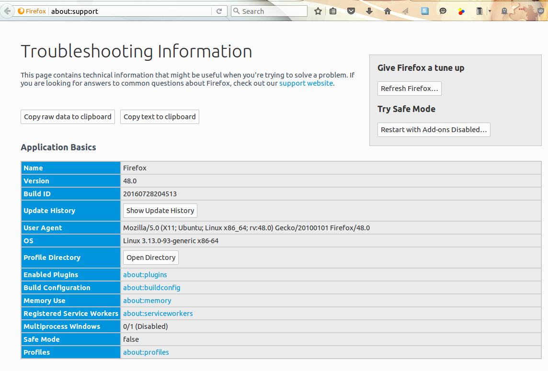Click the 0/1 (Disabled) Multiprocess value
Viewport: 548px width, 371px height.
click(x=146, y=326)
